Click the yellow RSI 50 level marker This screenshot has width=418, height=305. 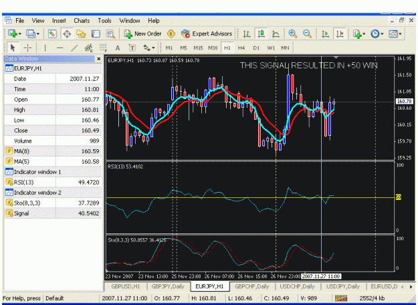[399, 197]
